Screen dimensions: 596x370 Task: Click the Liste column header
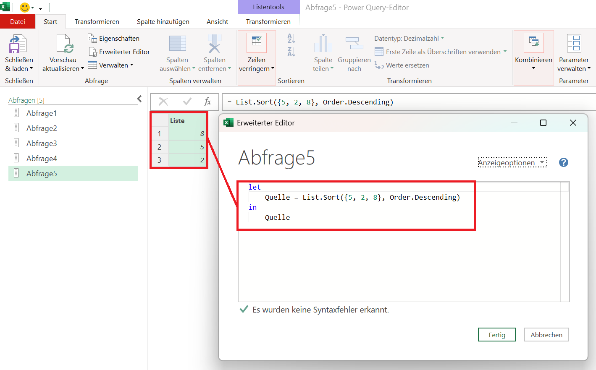coord(187,120)
